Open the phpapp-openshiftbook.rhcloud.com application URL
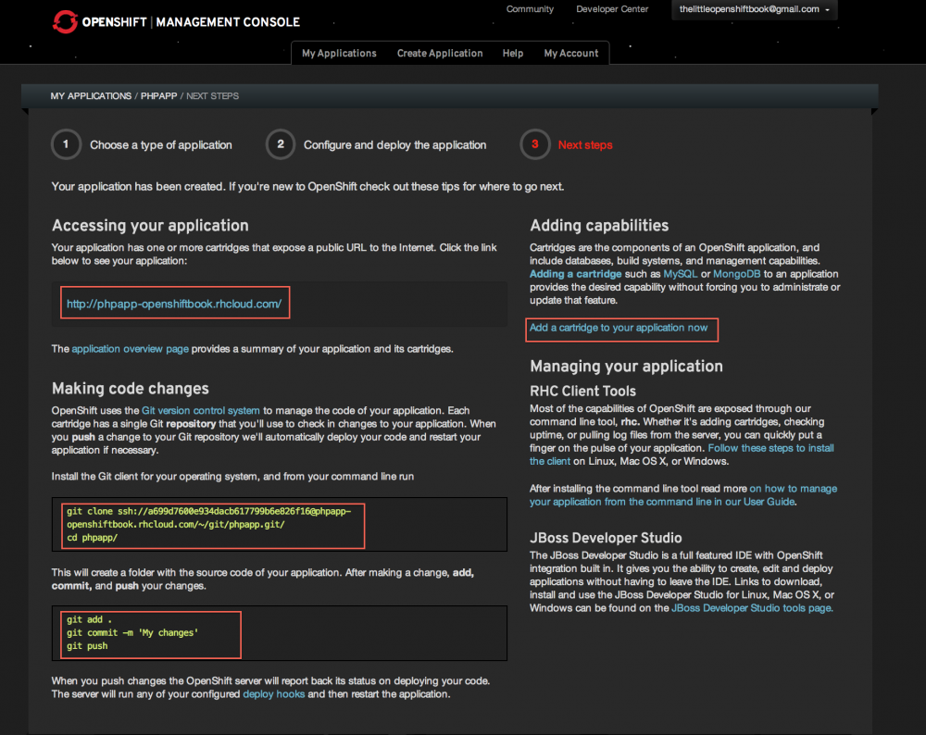The height and width of the screenshot is (735, 926). point(174,302)
